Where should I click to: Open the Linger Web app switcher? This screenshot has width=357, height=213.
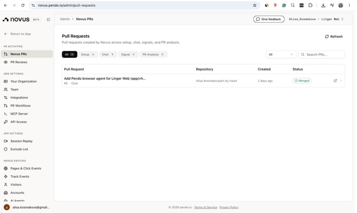(x=332, y=19)
